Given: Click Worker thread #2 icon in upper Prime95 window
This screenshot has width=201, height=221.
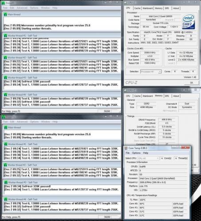Looking at the screenshot, I should tap(5, 57).
